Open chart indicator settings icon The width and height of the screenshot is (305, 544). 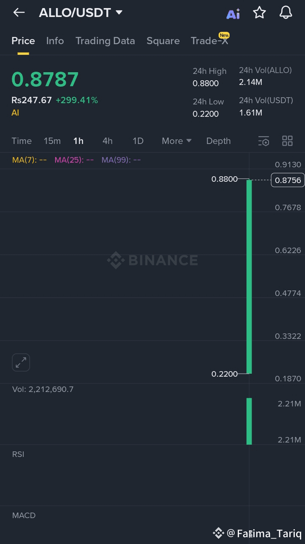pos(263,141)
